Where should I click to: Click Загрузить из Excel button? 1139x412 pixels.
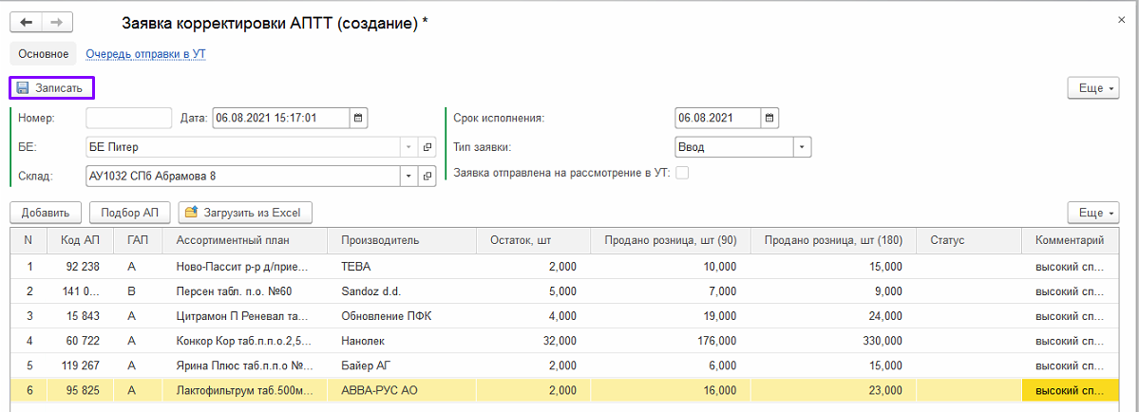click(x=246, y=212)
